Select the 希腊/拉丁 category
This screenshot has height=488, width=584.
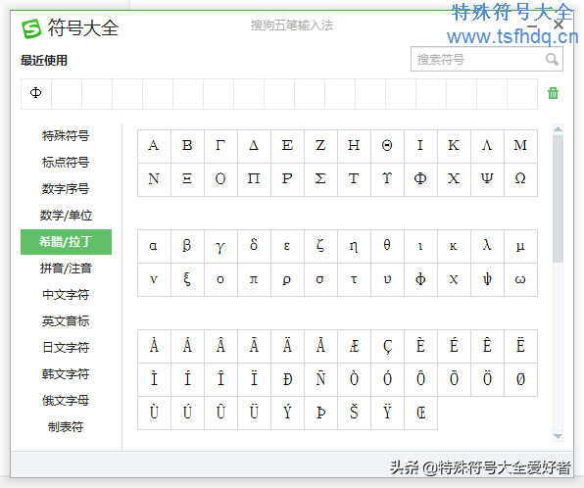click(66, 242)
